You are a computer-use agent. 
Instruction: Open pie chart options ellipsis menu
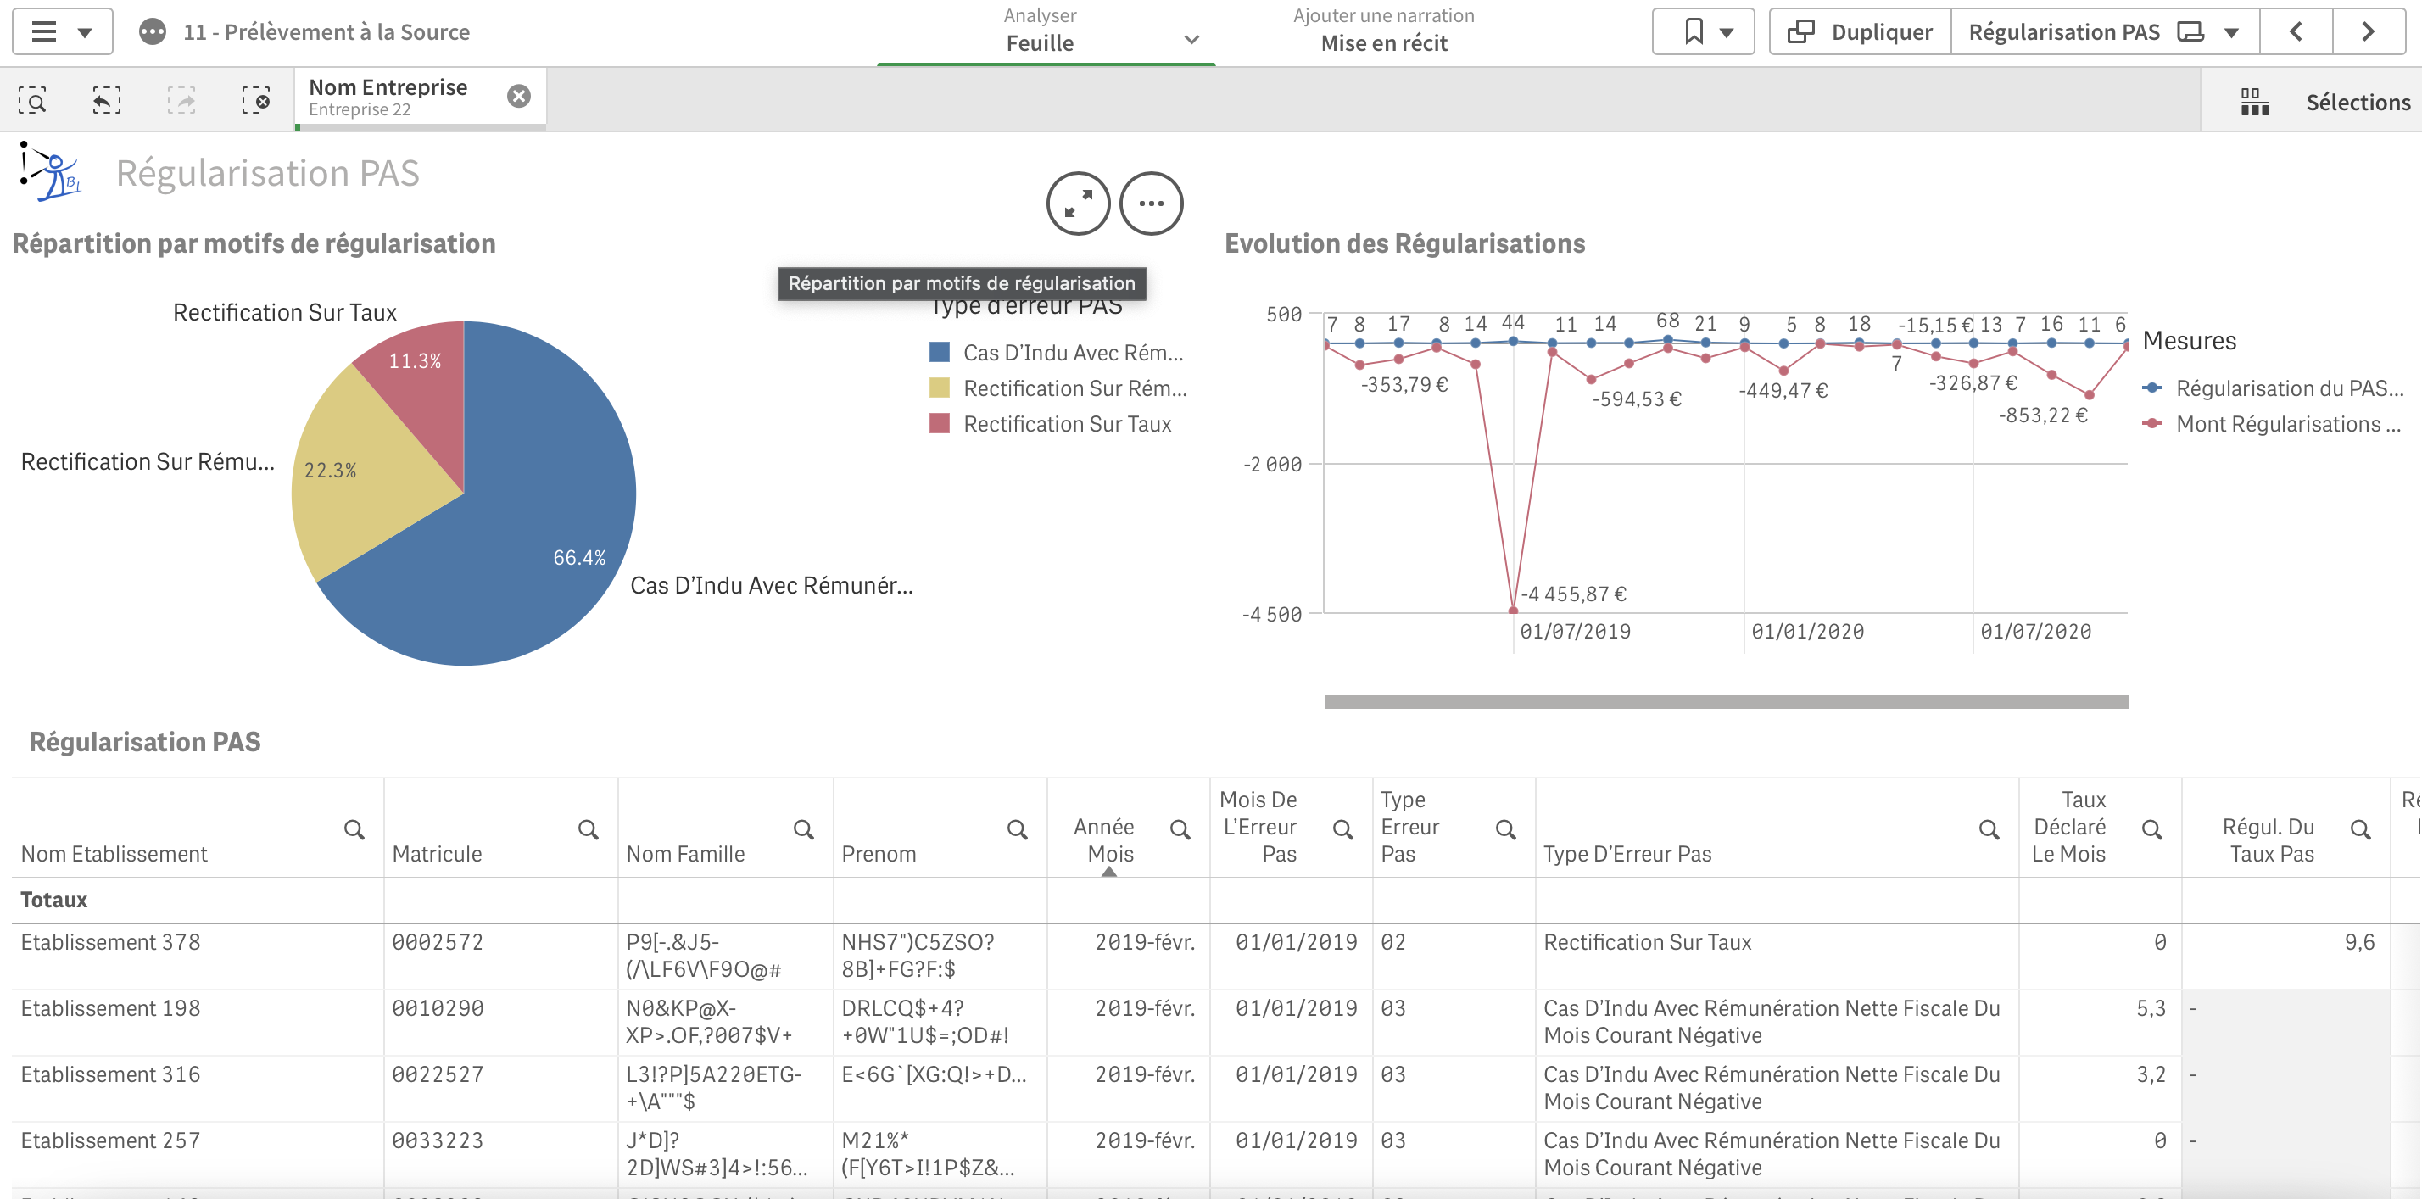1151,204
